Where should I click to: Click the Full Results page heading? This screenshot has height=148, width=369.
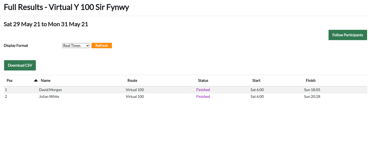click(67, 7)
